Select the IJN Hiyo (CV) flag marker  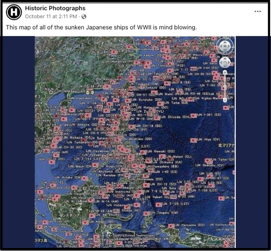coord(194,140)
